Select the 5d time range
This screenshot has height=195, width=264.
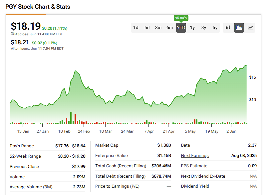pyautogui.click(x=147, y=28)
